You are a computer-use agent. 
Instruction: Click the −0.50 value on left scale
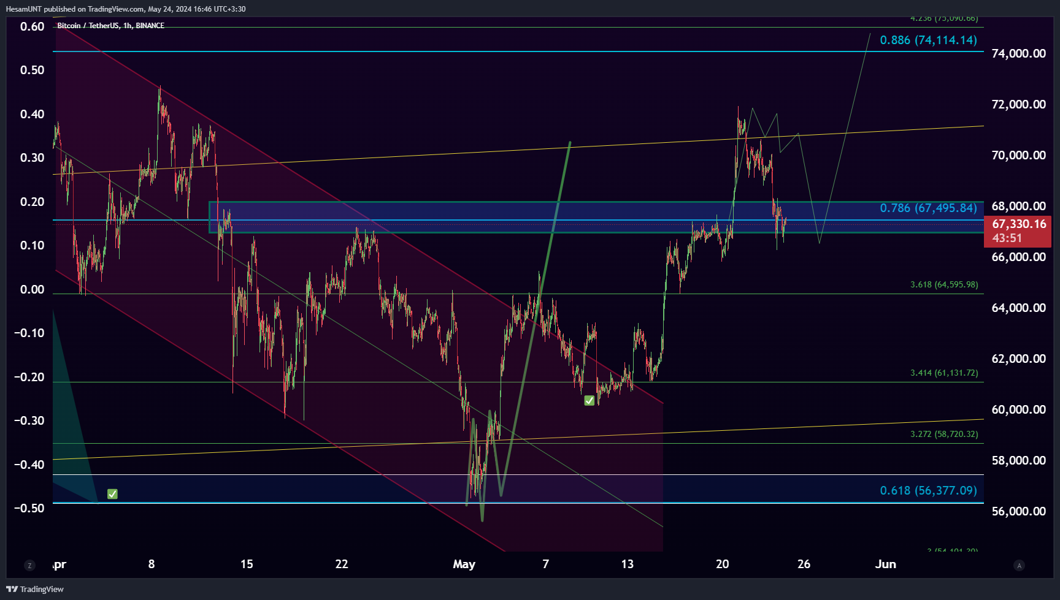[29, 508]
